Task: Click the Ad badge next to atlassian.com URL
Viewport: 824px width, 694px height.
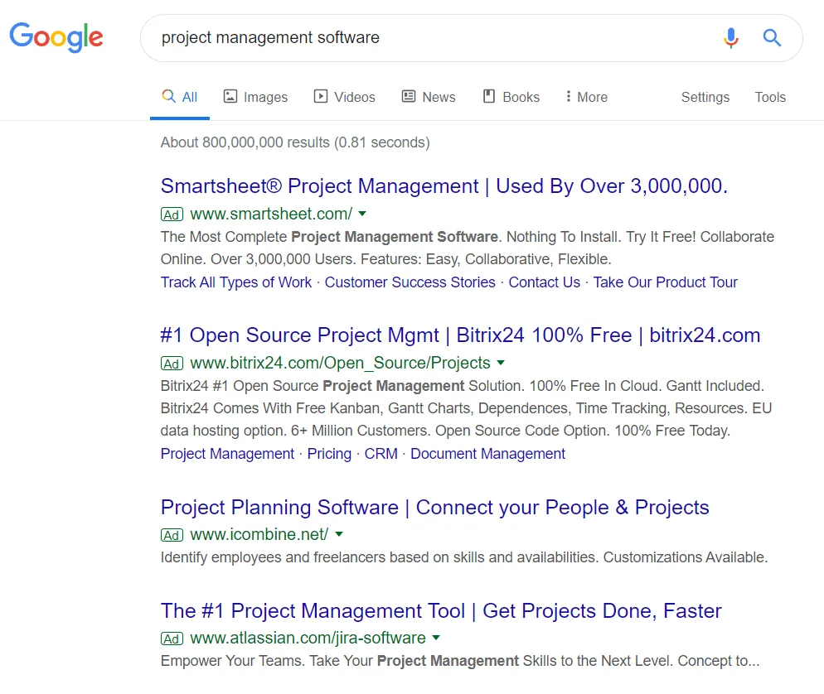Action: point(172,639)
